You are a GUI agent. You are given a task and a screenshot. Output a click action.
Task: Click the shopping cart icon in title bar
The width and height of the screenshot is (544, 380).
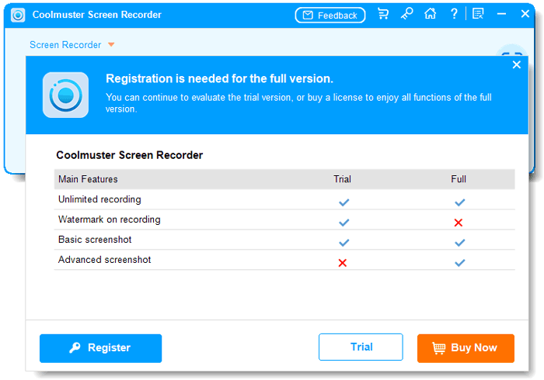click(383, 14)
